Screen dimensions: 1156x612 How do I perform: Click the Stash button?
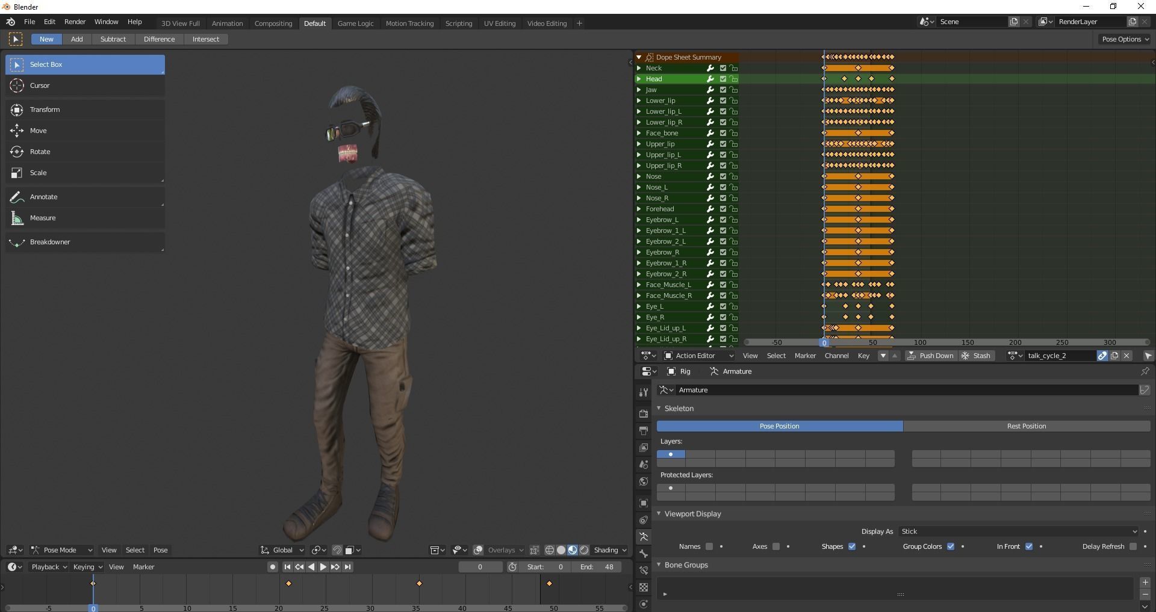pos(975,356)
